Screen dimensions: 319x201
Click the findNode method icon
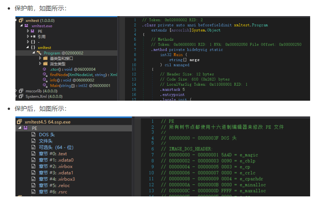(45, 75)
